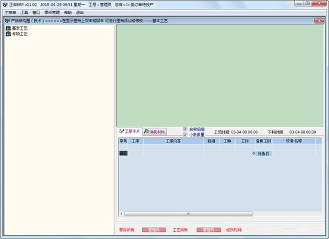
Task: Open the 零件管理 menu
Action: (52, 13)
